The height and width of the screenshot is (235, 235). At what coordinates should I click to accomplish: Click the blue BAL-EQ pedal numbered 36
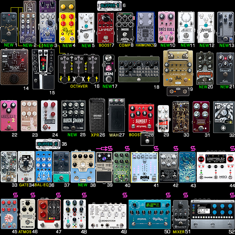pos(44,167)
